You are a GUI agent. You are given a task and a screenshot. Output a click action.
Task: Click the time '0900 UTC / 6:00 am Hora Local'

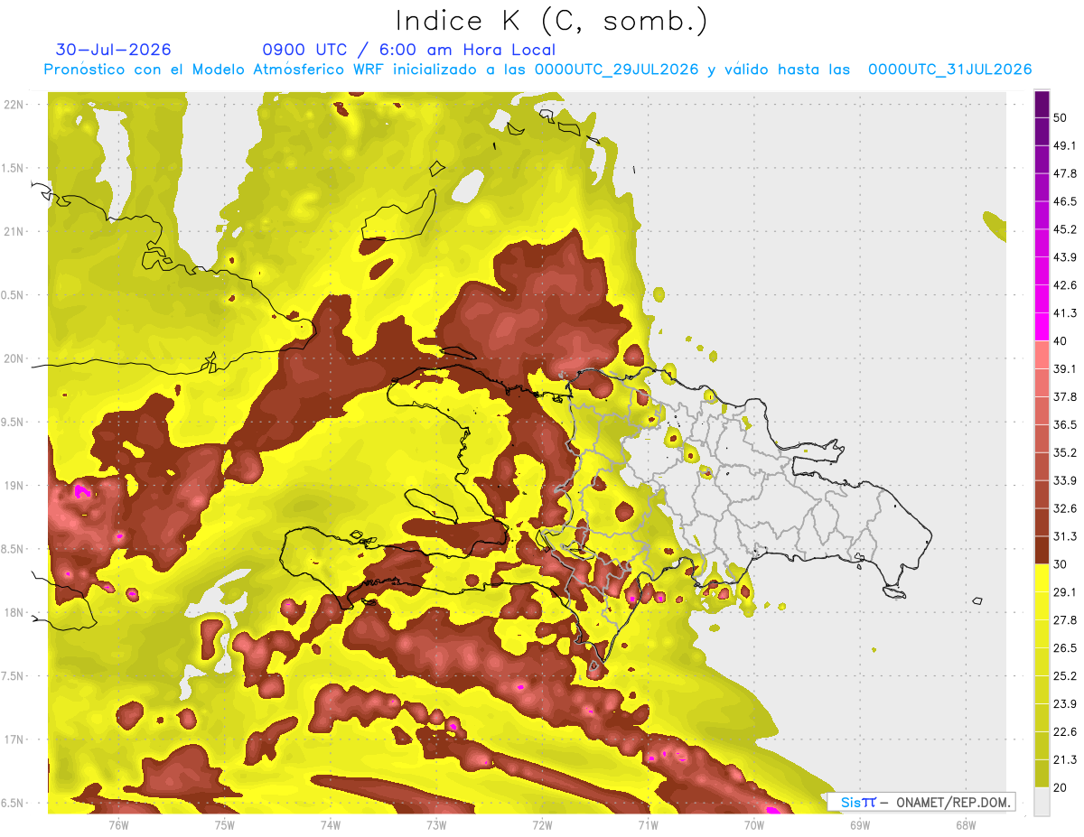coord(408,50)
